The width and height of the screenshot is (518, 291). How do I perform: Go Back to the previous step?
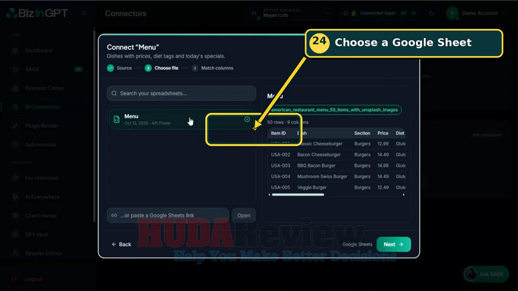(121, 245)
